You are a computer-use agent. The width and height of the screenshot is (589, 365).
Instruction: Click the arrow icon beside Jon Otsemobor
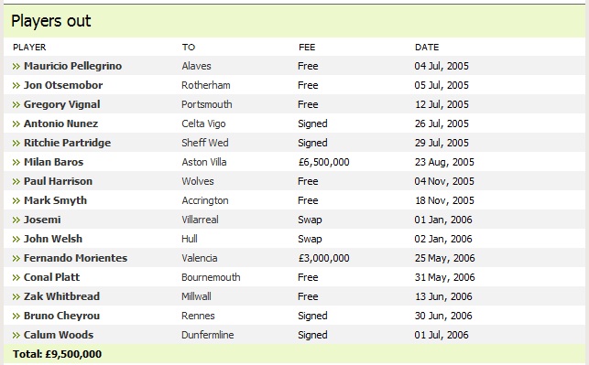pos(16,85)
